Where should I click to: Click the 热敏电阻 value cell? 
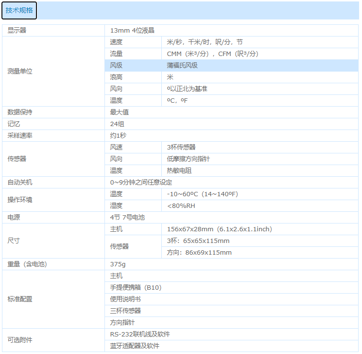pos(179,170)
